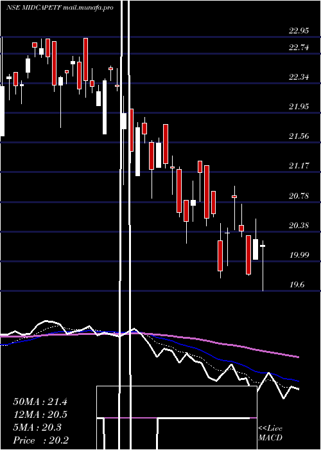
Task: Click the 22.34 price axis label
Action: [x=299, y=77]
